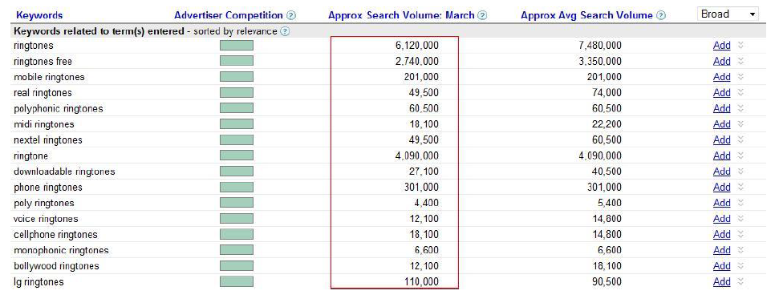Add the bollywood ringtones keyword

721,266
